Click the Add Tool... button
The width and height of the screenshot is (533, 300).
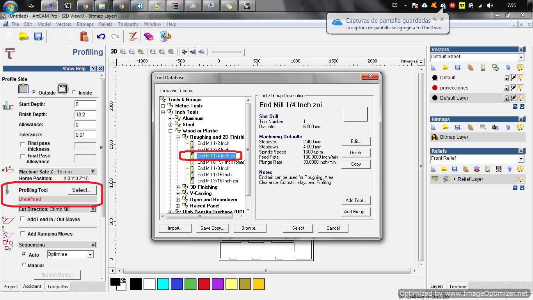click(356, 200)
